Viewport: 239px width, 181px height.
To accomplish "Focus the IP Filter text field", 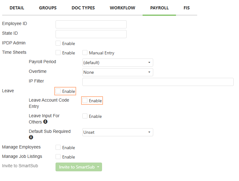I will pos(158,82).
